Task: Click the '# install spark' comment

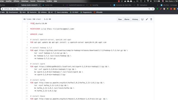Action: click(x=38, y=64)
